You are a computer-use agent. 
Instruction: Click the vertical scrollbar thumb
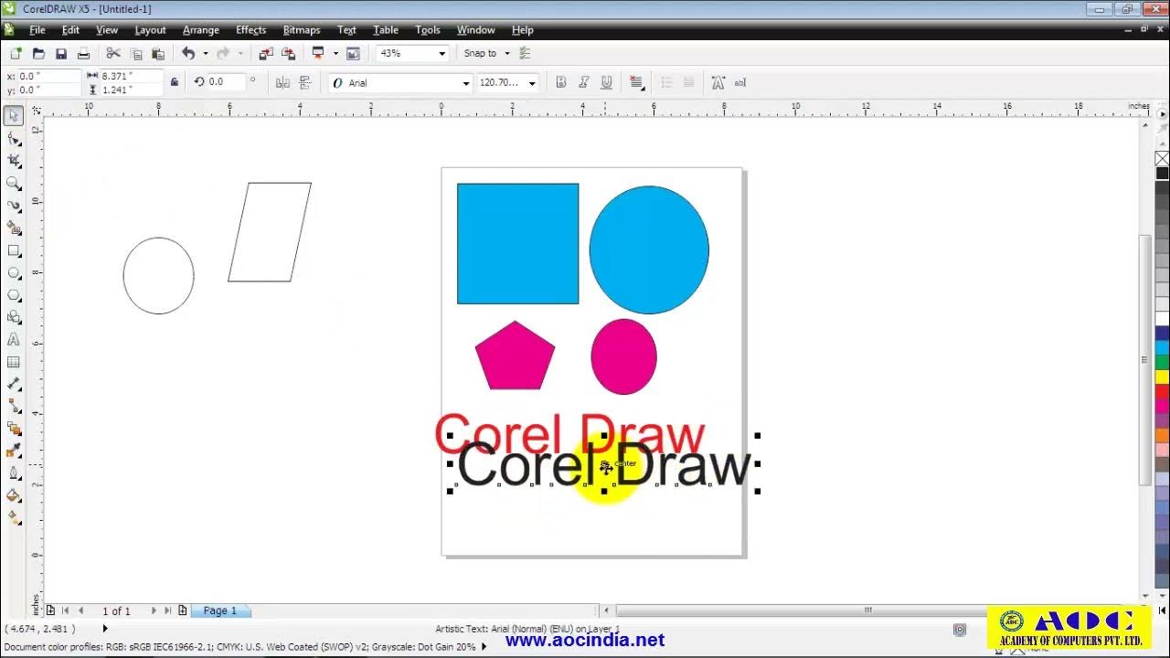1145,359
